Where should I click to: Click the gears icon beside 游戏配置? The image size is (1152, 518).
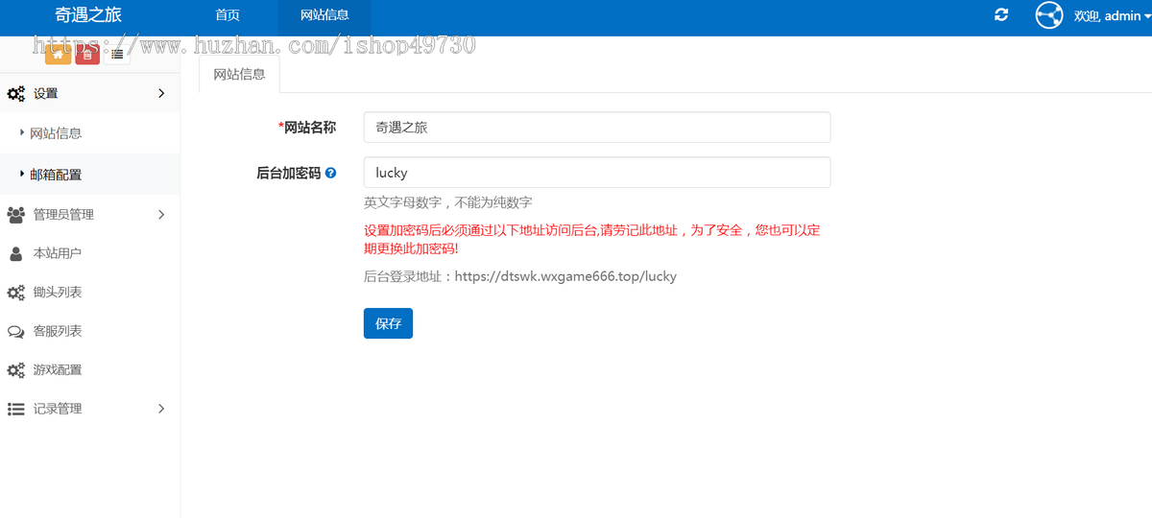click(16, 370)
